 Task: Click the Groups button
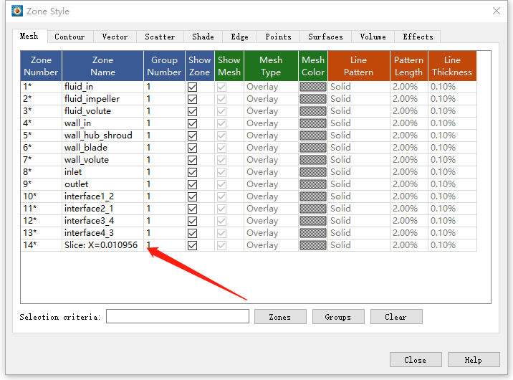click(x=337, y=317)
